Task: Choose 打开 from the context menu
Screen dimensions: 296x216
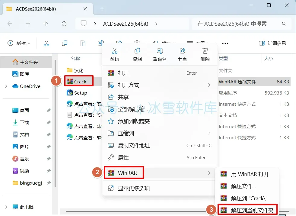Action: click(x=160, y=73)
